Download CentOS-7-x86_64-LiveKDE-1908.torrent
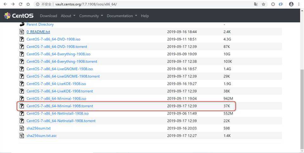This screenshot has width=304, height=153. [60, 91]
